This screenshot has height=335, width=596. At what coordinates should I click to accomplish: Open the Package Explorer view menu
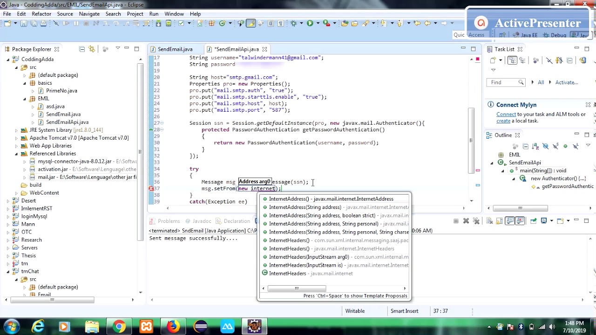point(117,48)
